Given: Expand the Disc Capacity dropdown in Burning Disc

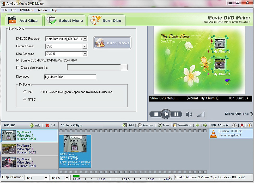Looking at the screenshot, I should pos(85,54).
